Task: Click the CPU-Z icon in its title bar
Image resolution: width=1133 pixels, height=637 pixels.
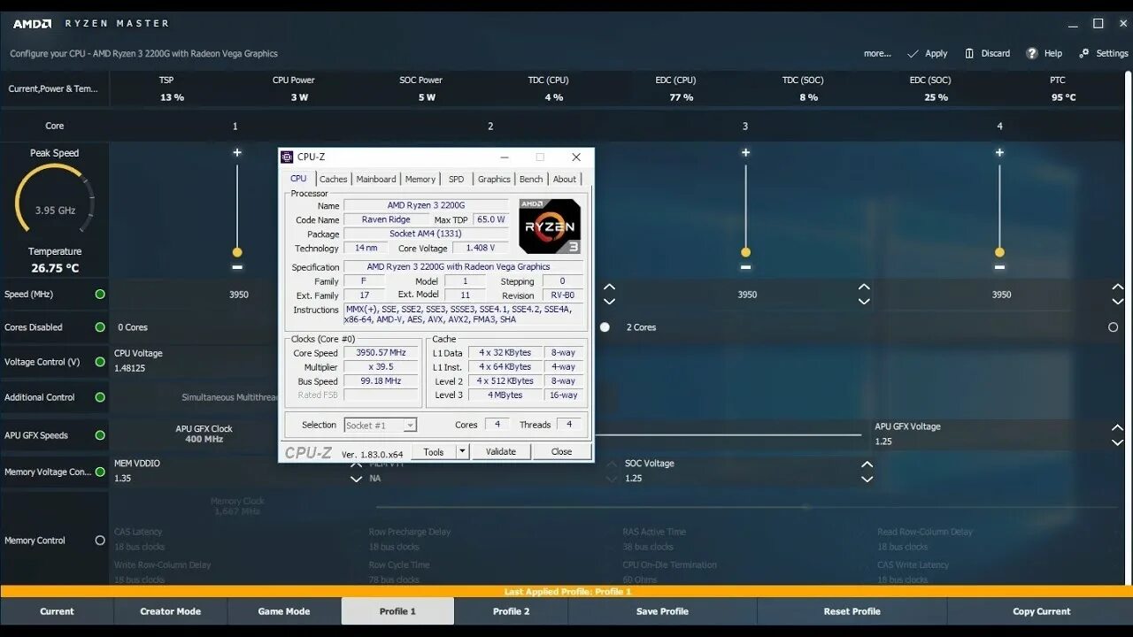Action: click(287, 157)
